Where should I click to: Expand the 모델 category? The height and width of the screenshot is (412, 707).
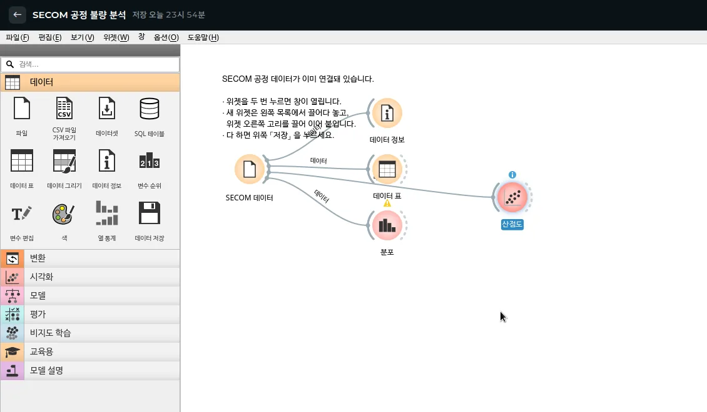click(x=90, y=295)
